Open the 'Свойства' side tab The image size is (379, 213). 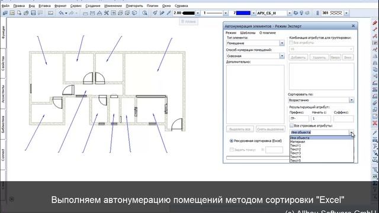coord(3,63)
